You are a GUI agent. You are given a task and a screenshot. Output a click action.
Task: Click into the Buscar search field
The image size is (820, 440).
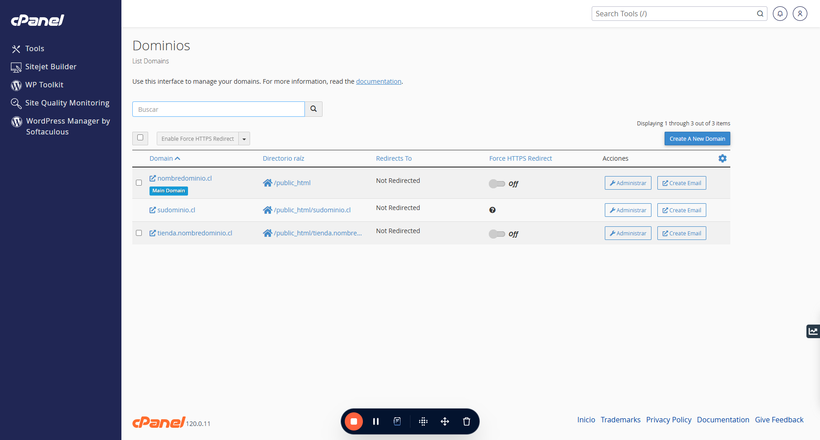tap(218, 109)
